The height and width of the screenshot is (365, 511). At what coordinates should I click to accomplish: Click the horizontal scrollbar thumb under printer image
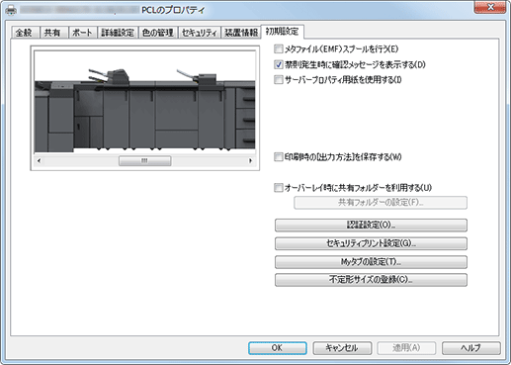[x=145, y=161]
